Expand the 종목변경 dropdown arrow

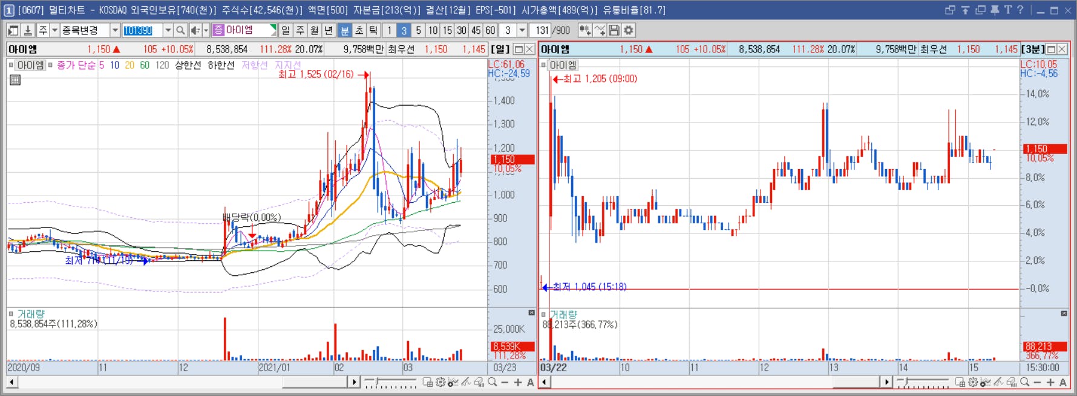(115, 30)
